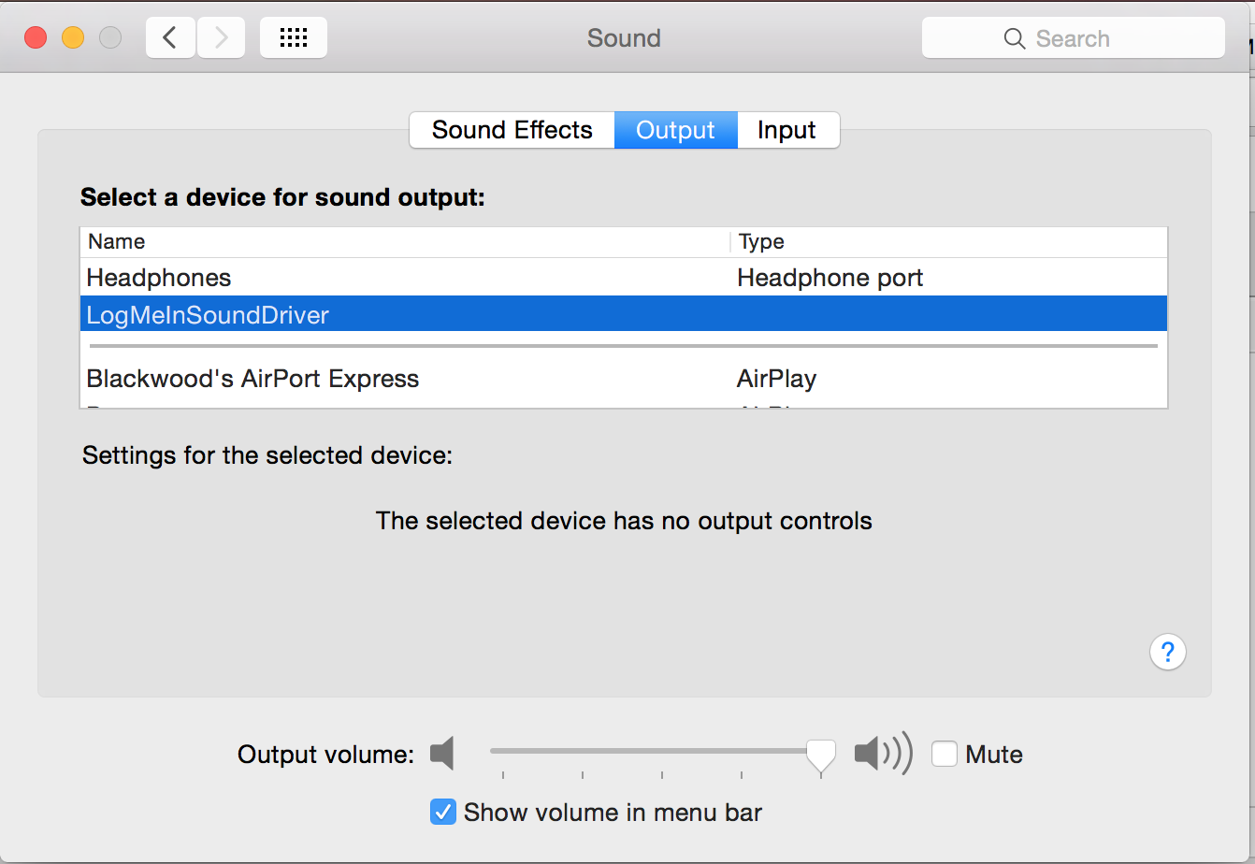Minimize the Sound window with yellow button

click(73, 38)
